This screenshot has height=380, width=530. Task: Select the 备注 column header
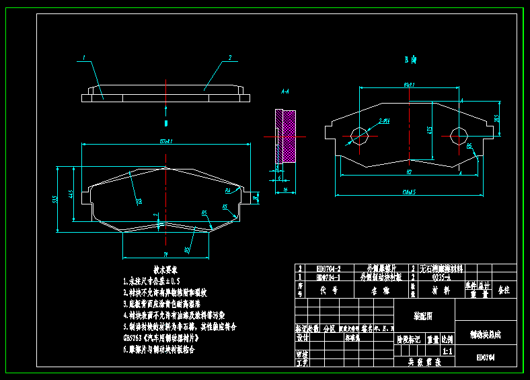(x=504, y=290)
